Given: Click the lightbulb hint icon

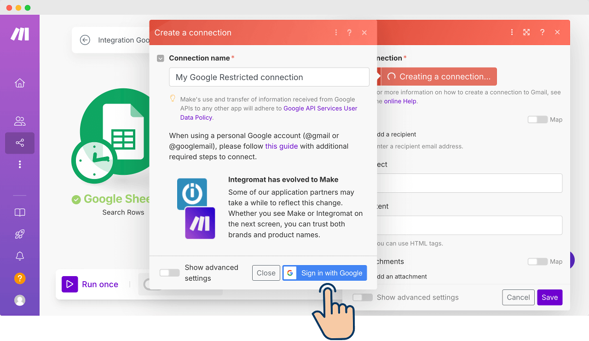Looking at the screenshot, I should point(173,98).
